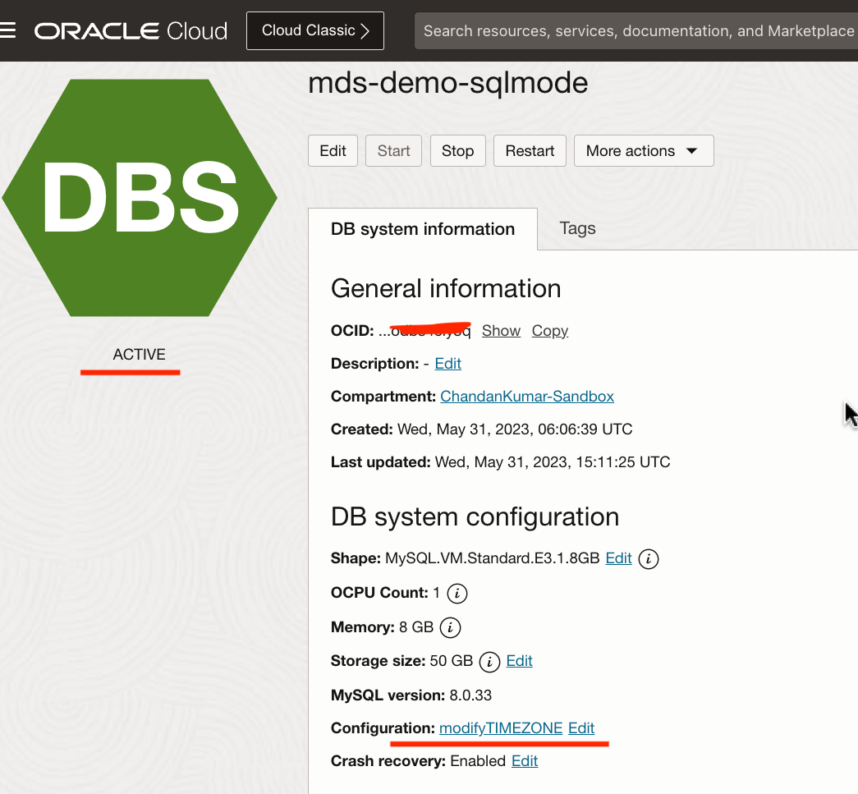Click the green DBS hexagon icon
This screenshot has width=858, height=794.
coord(140,198)
